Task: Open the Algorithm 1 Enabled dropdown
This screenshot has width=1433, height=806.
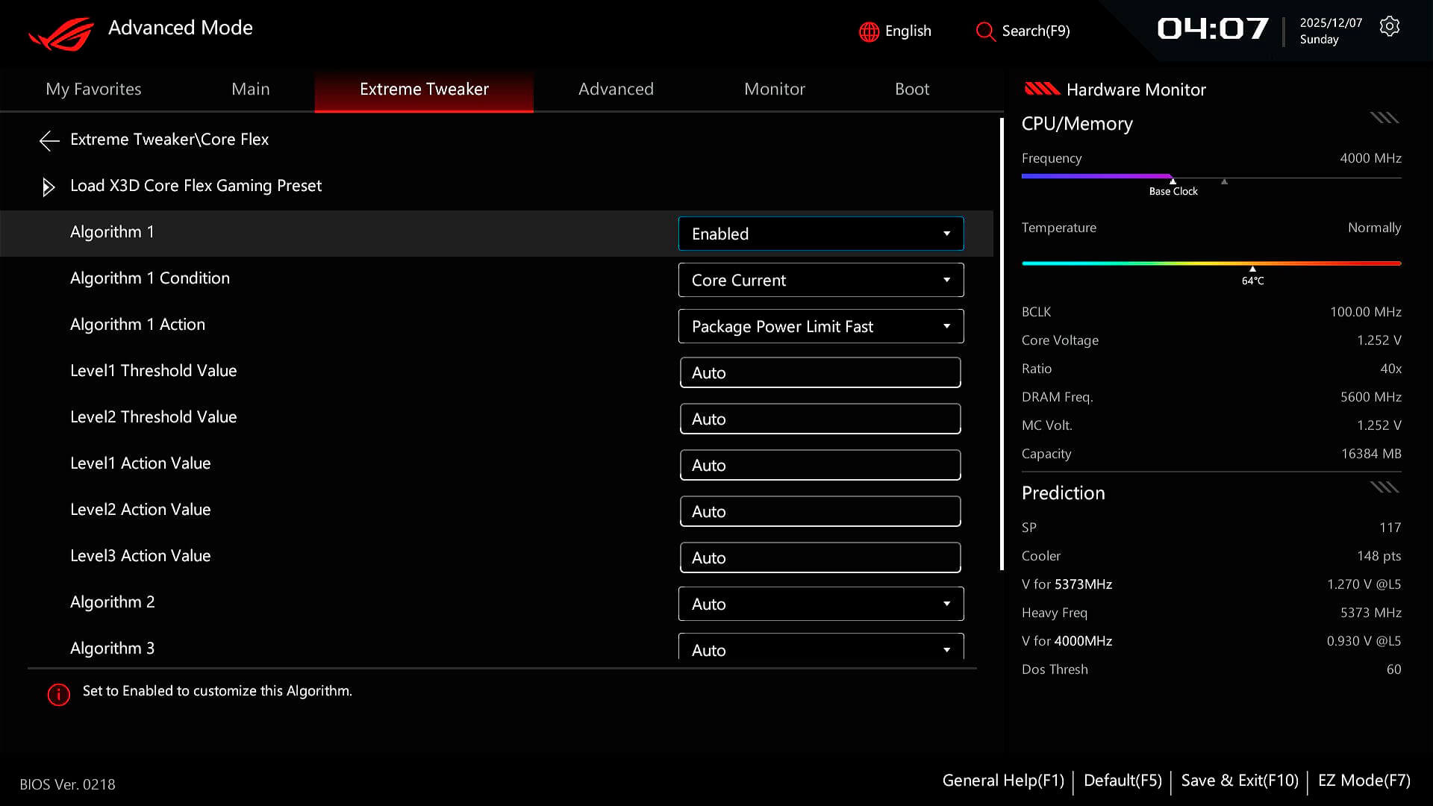Action: point(820,234)
